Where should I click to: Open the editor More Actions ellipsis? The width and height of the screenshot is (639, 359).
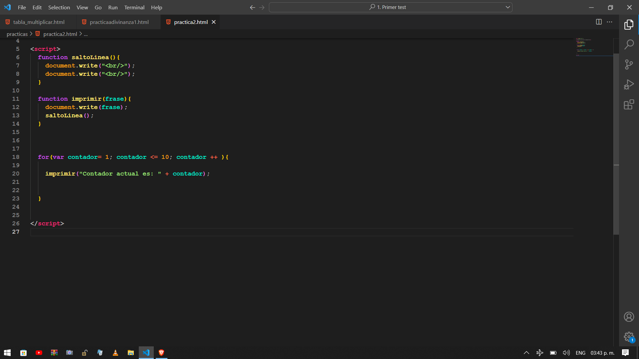point(609,22)
